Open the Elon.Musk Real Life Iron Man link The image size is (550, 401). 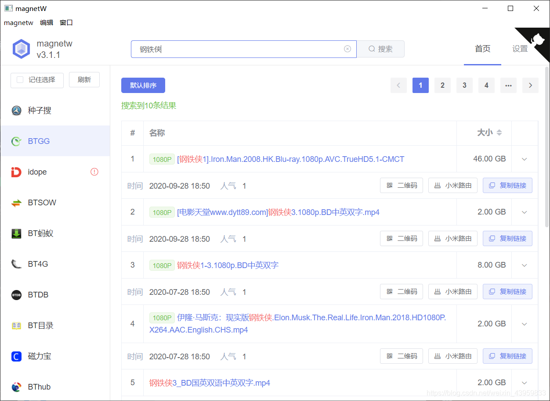tap(298, 324)
